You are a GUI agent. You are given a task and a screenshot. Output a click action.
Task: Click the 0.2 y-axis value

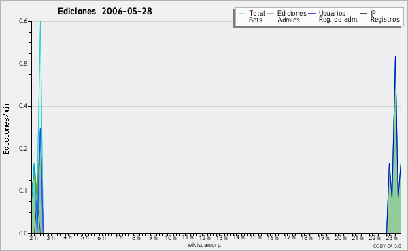23,149
